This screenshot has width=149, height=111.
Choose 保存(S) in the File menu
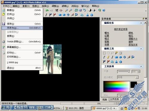point(22,24)
